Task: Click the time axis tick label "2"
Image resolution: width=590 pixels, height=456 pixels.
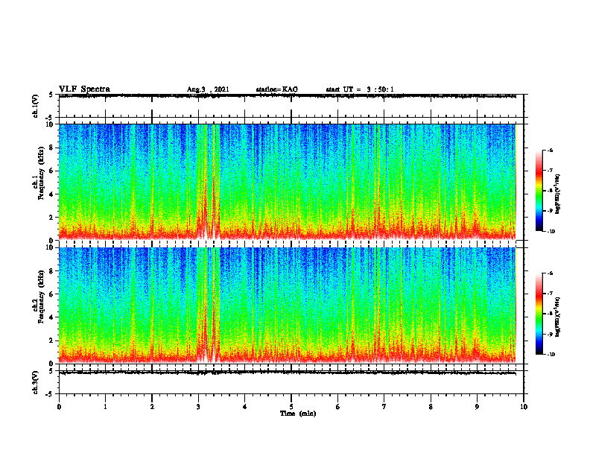Action: 152,407
